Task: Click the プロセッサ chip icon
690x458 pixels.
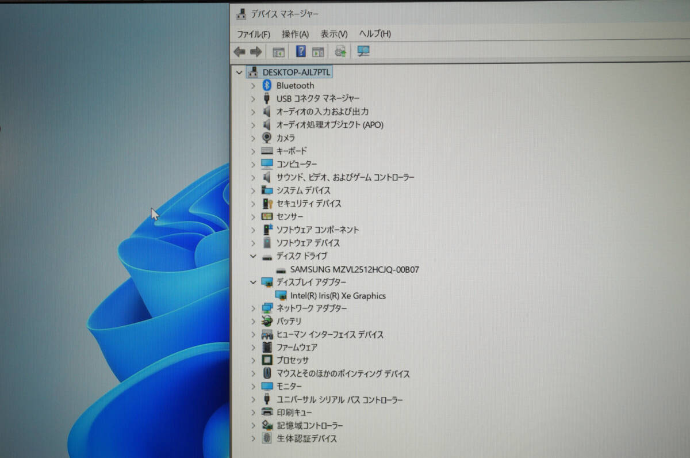Action: click(267, 360)
